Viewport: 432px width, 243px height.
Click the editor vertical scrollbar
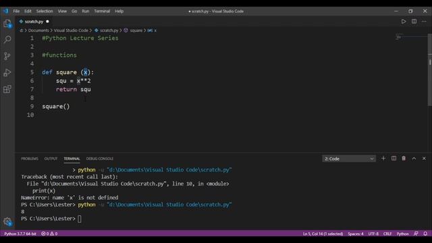(430, 70)
